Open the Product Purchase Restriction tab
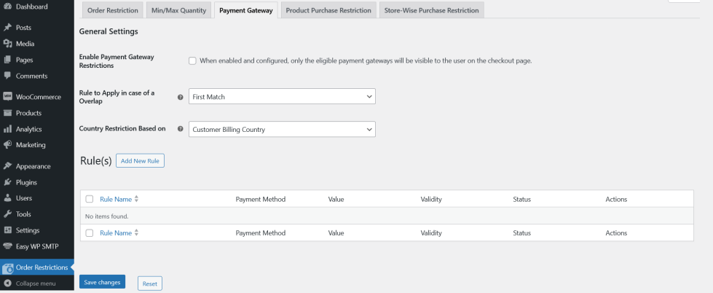Image resolution: width=713 pixels, height=293 pixels. point(327,10)
